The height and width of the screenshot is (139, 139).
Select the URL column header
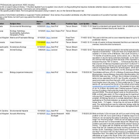pyautogui.click(x=48, y=23)
